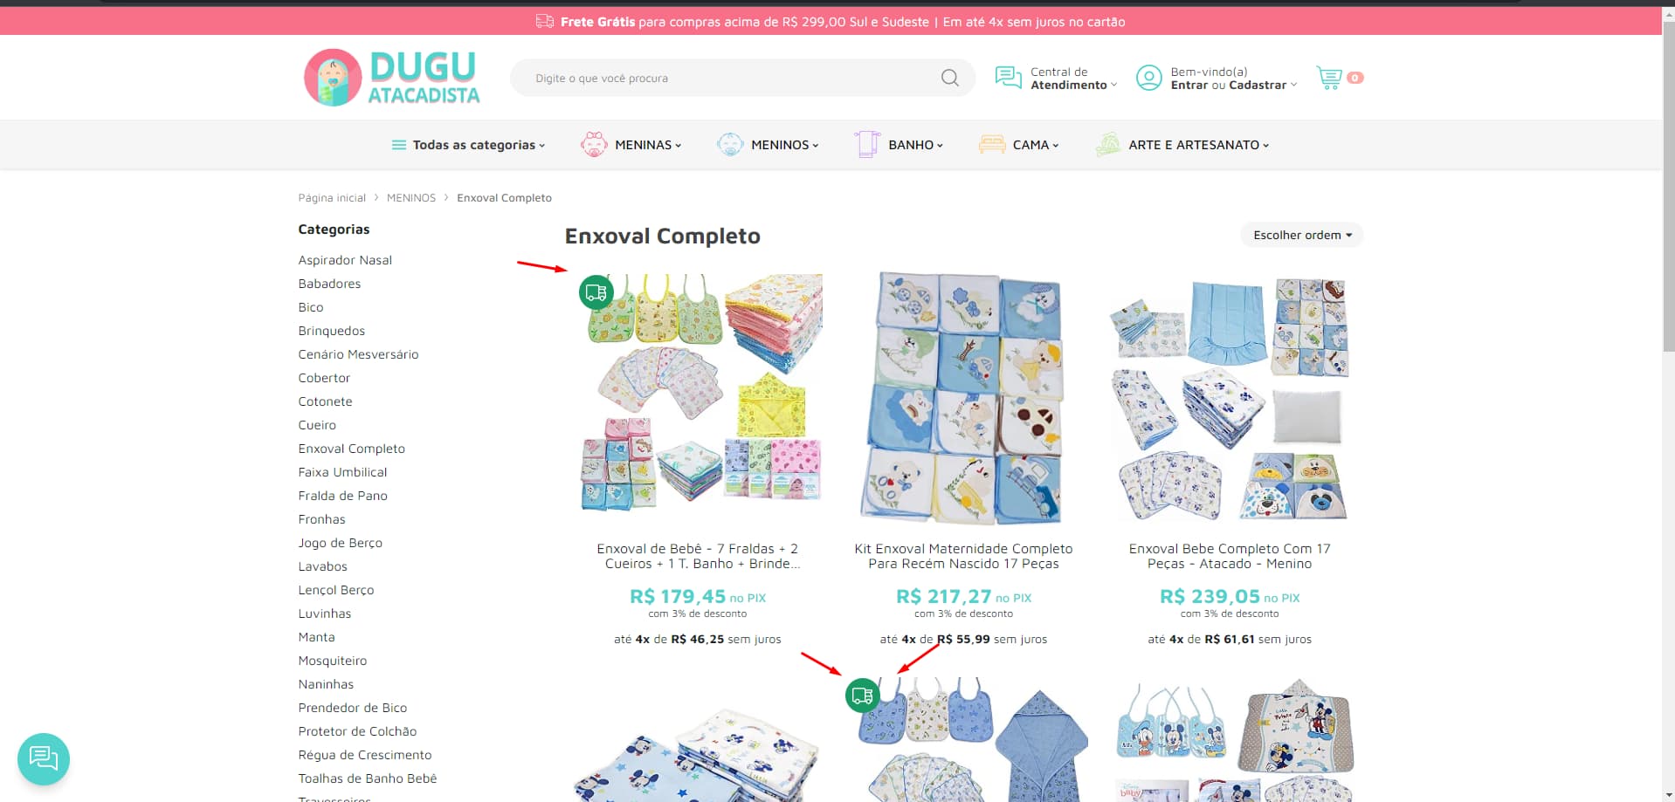Viewport: 1675px width, 802px height.
Task: Click the search magnifier icon
Action: 949,79
